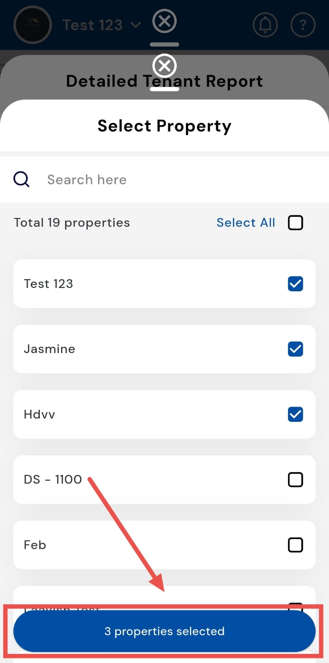329x663 pixels.
Task: Check the DS - 1100 checkbox
Action: tap(295, 479)
